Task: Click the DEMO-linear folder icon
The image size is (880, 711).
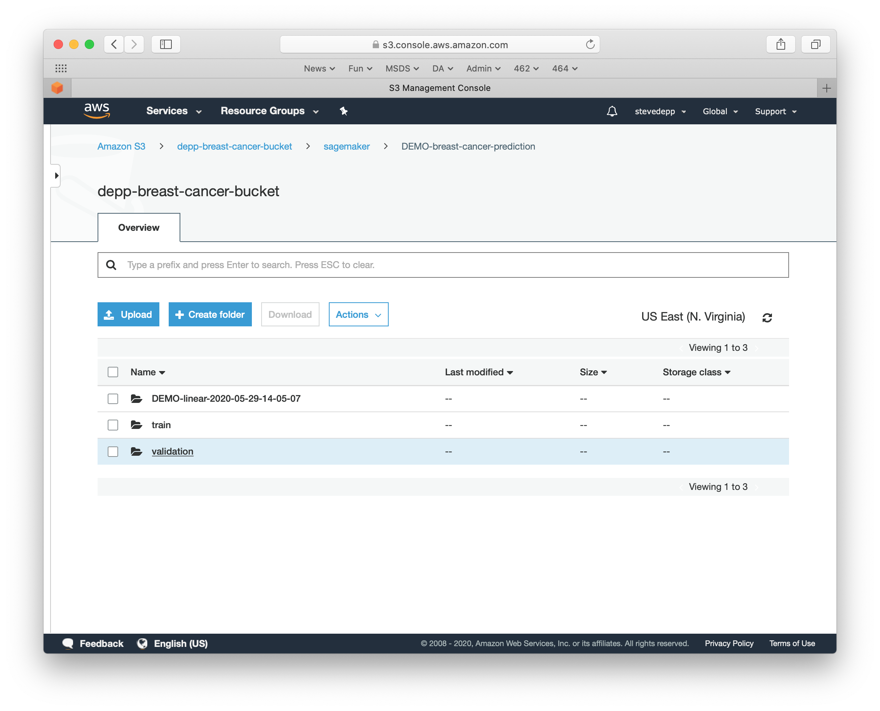Action: (x=136, y=399)
